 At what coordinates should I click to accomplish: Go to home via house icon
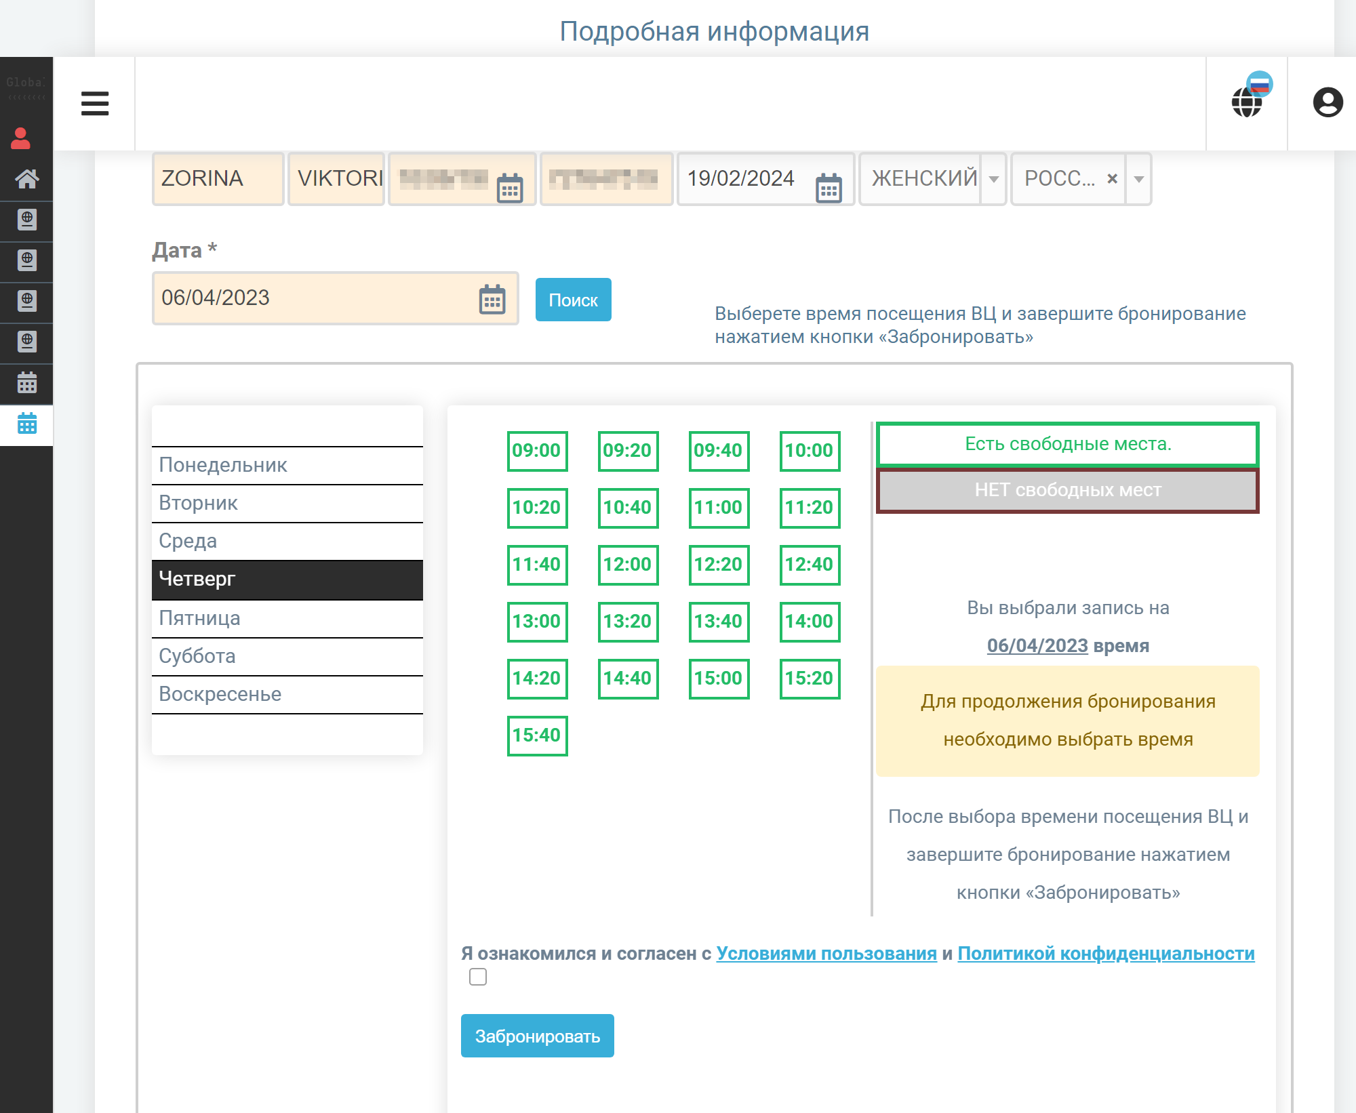click(27, 179)
